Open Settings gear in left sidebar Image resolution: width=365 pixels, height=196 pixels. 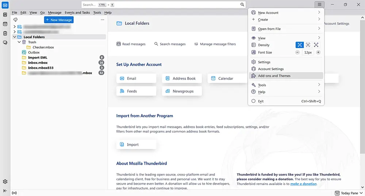click(5, 181)
